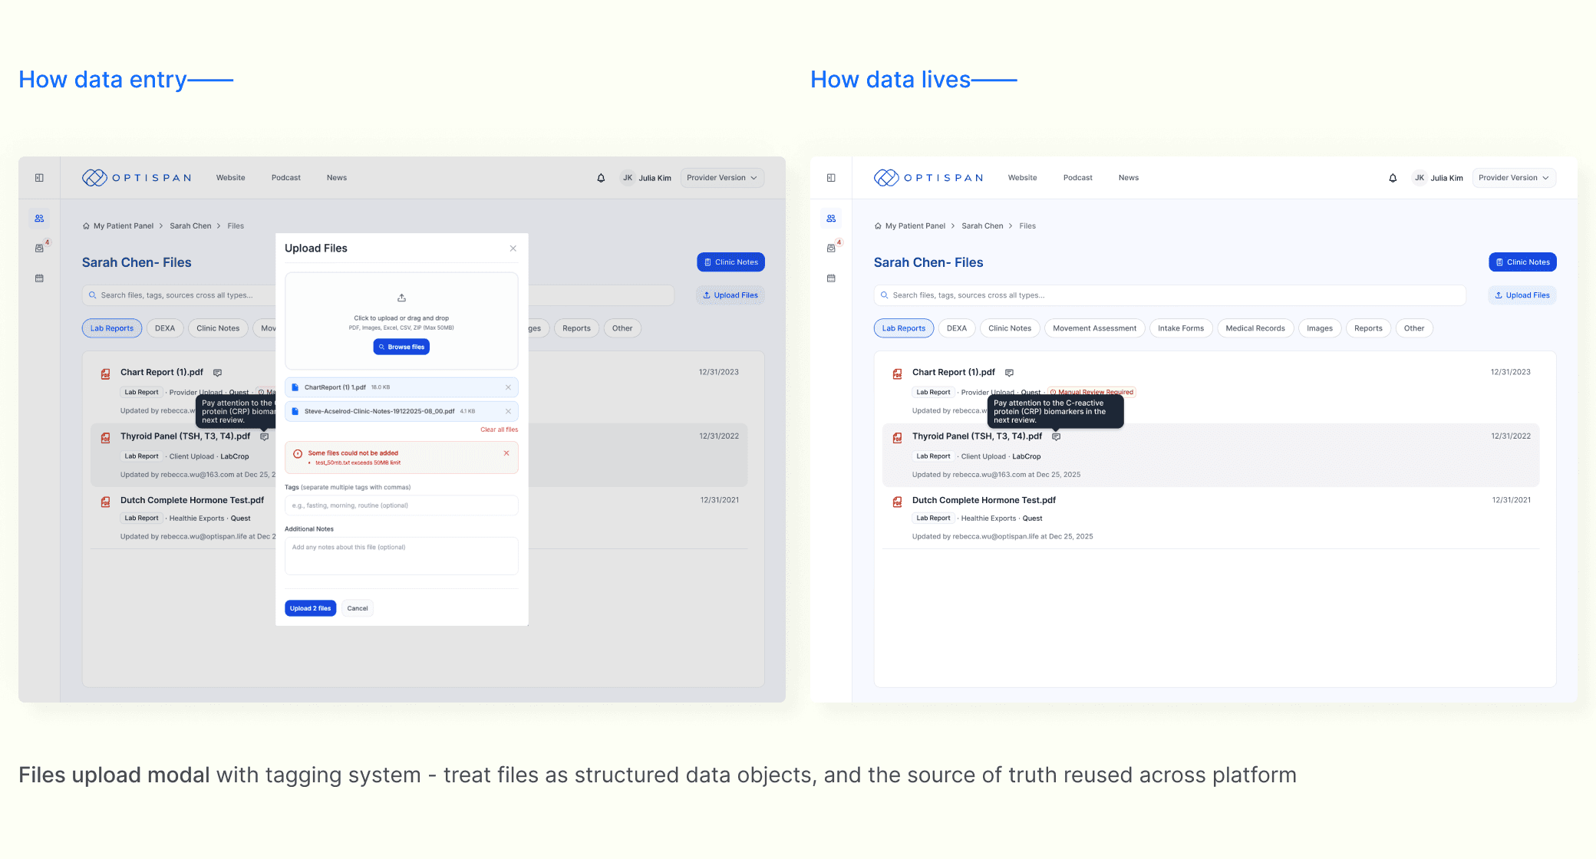Dismiss the 'Some files could not be added' error
1596x859 pixels.
coord(506,453)
